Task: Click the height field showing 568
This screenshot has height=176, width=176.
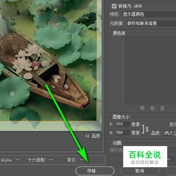Action: pos(122,133)
